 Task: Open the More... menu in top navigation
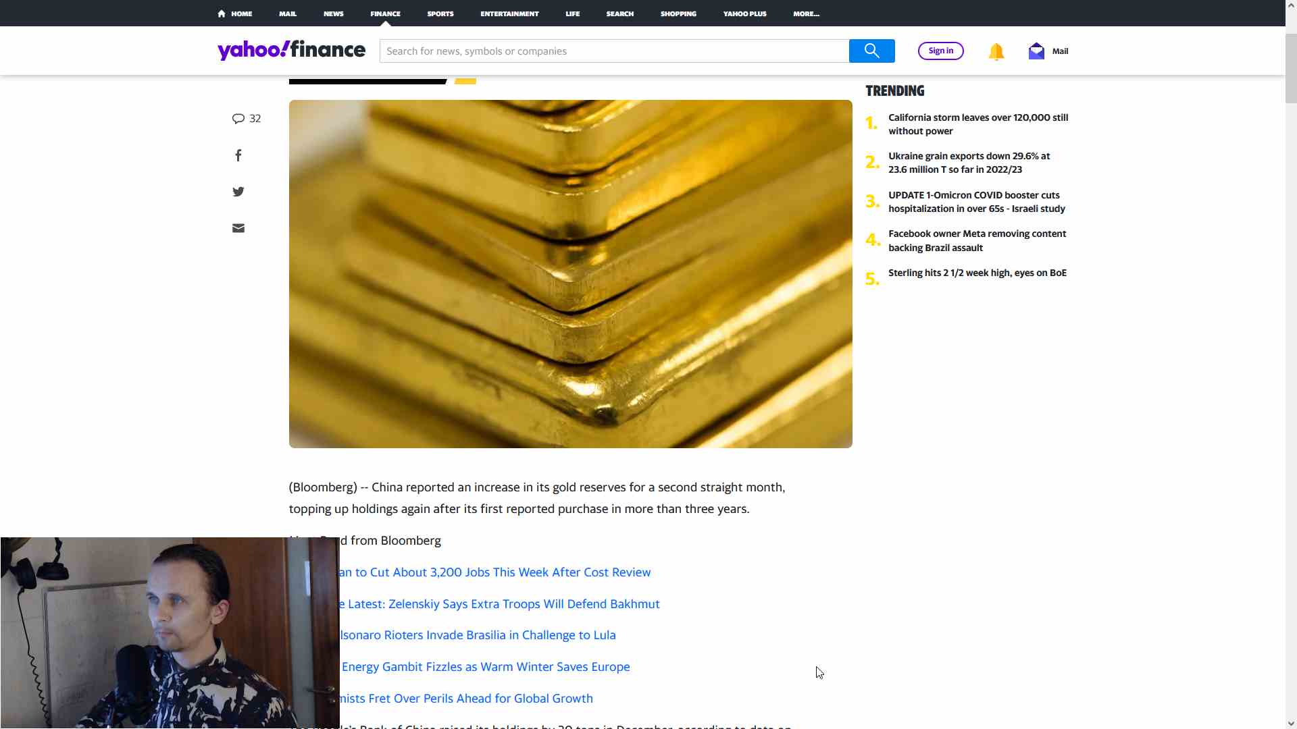coord(806,13)
